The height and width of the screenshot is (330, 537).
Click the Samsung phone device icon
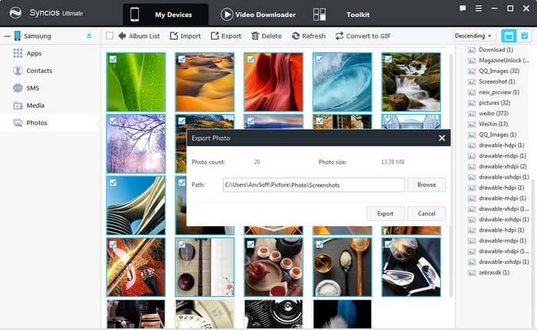pyautogui.click(x=18, y=35)
